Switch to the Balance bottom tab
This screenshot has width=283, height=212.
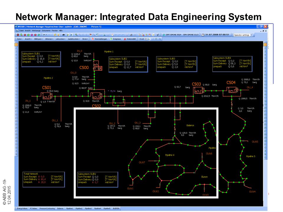(60, 208)
